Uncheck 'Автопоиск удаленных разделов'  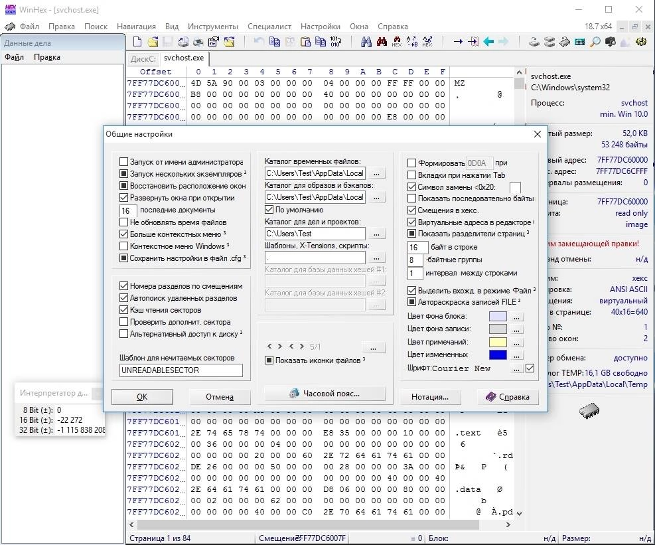123,298
